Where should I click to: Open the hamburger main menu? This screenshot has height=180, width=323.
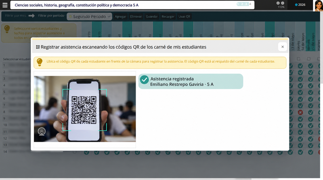[5, 5]
